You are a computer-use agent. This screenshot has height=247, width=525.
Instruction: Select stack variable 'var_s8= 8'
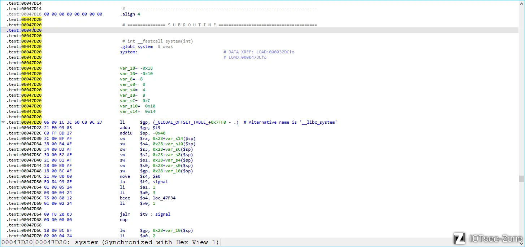(133, 95)
